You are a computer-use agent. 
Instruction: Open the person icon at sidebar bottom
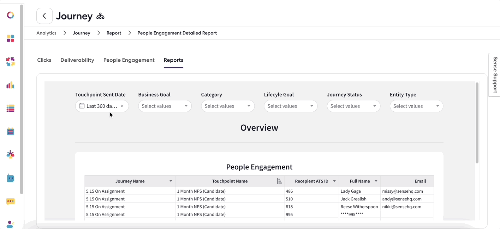(x=10, y=224)
